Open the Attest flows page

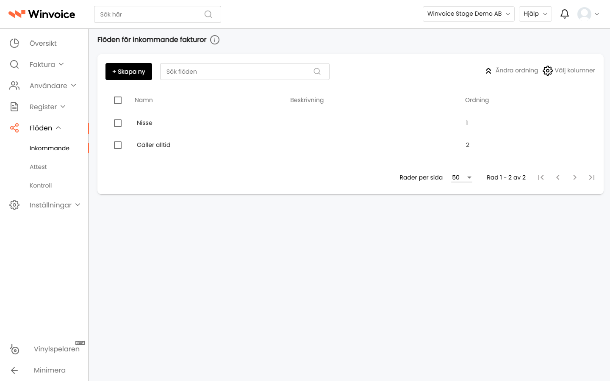pos(38,167)
